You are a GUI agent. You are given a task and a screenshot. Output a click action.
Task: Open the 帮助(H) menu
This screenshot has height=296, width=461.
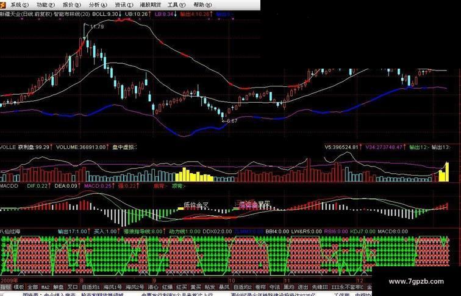tap(202, 5)
